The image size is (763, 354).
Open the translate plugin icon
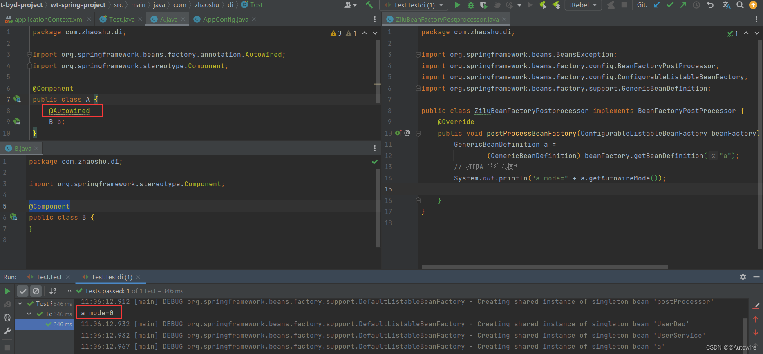[726, 5]
